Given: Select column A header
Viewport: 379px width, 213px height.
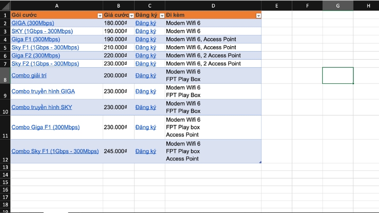Looking at the screenshot, I should 57,6.
